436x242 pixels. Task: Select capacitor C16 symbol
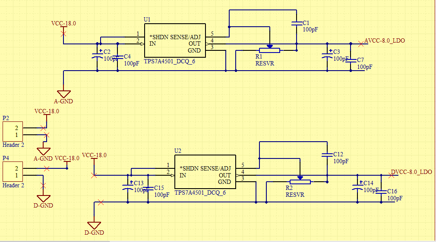click(x=381, y=192)
